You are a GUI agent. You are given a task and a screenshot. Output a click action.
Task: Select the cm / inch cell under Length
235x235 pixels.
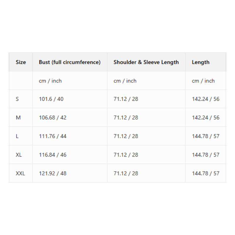[203, 81]
